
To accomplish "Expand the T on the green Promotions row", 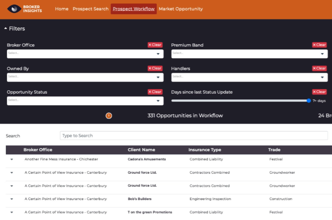I will pos(11,212).
